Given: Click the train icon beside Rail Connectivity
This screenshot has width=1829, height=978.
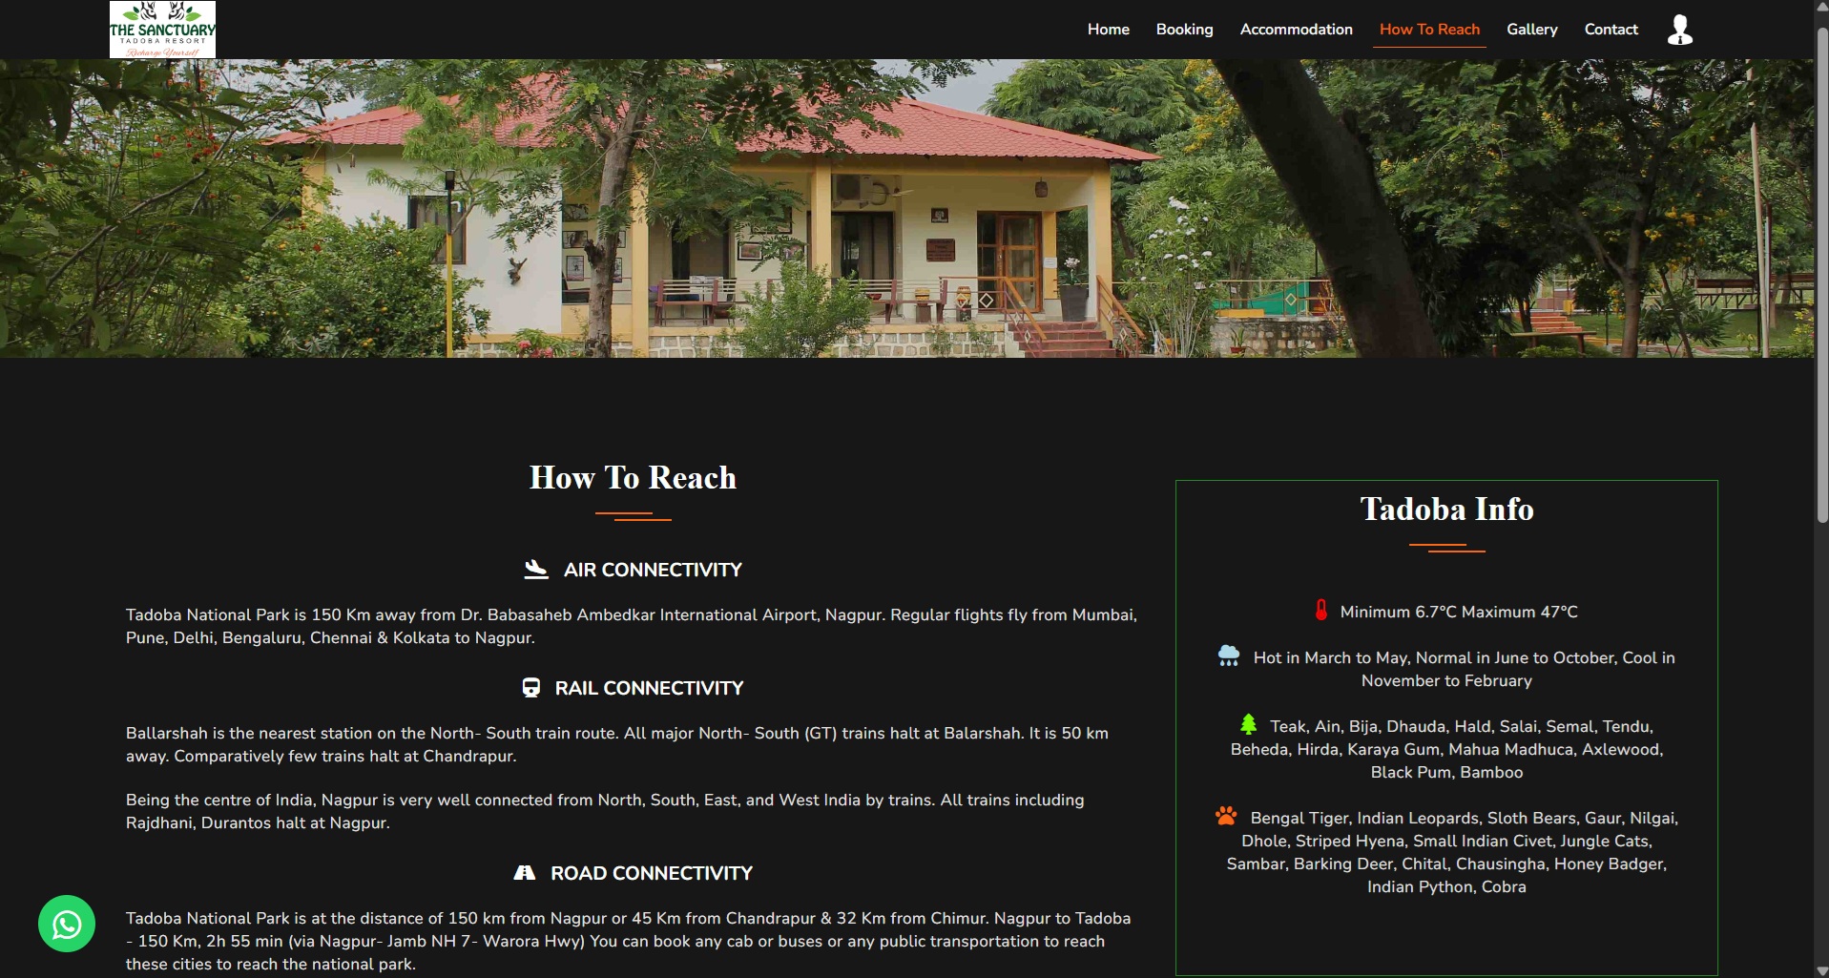Looking at the screenshot, I should (x=531, y=688).
